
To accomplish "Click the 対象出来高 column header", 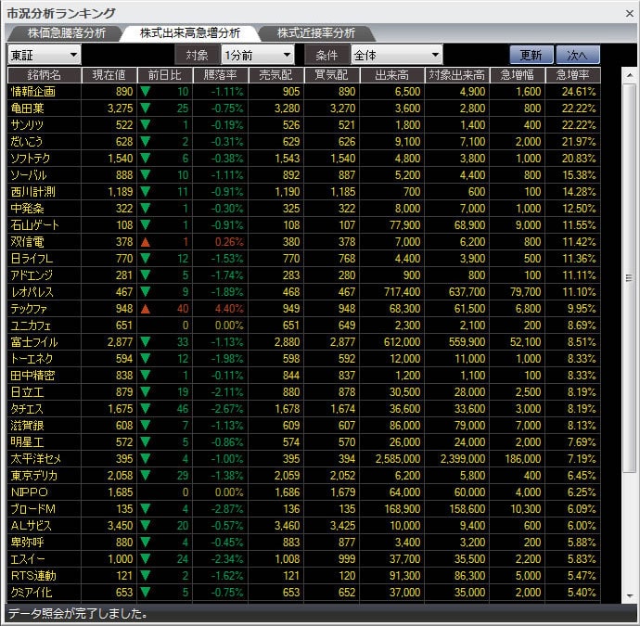I will tap(456, 75).
